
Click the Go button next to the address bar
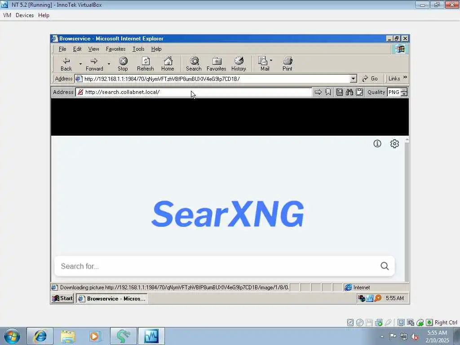370,79
